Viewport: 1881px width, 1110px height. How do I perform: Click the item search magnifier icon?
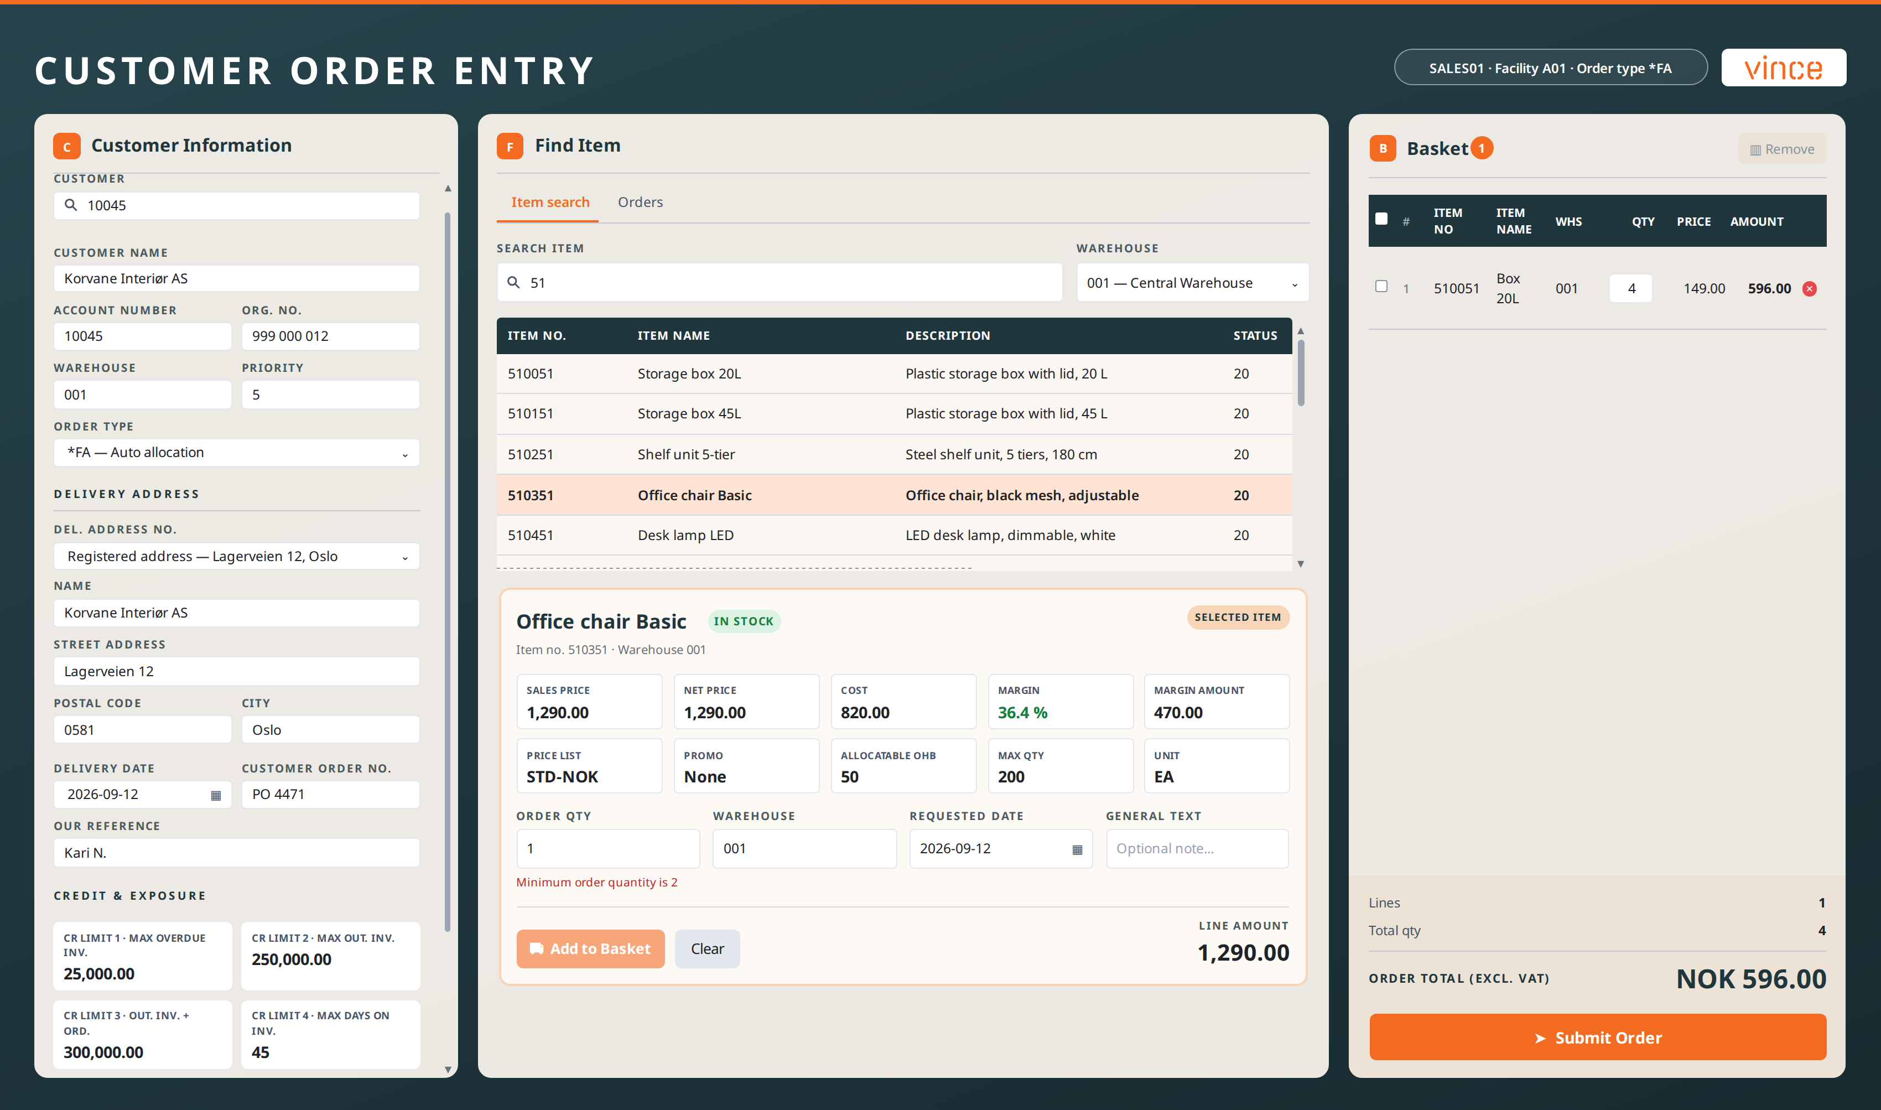513,283
